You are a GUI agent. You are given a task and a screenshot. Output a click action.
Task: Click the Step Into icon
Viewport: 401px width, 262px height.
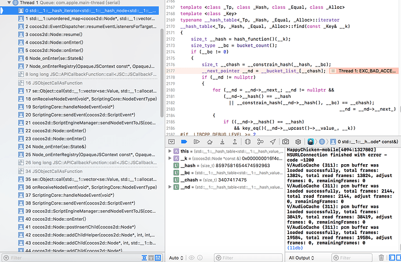tap(222, 141)
